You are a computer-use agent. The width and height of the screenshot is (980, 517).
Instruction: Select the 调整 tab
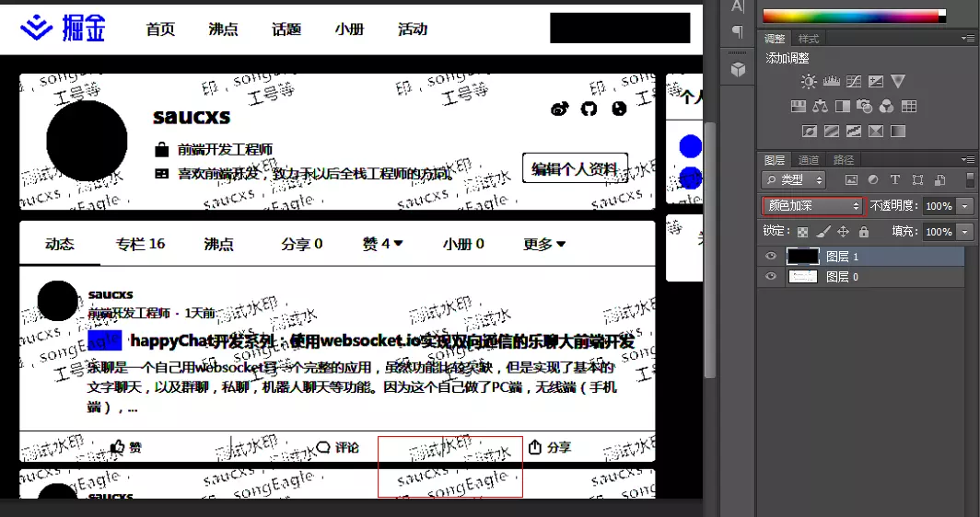(x=775, y=39)
